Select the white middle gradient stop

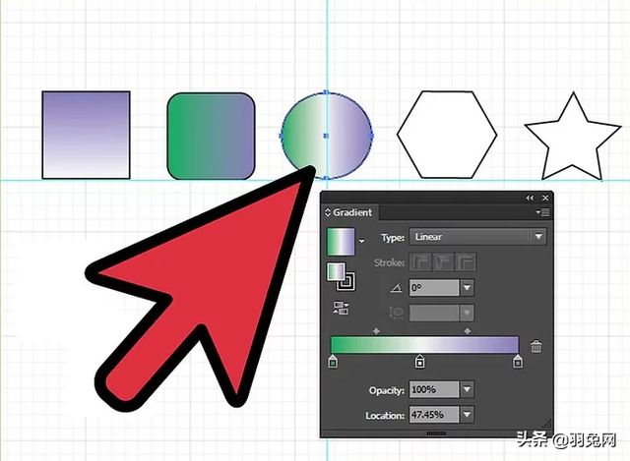pyautogui.click(x=419, y=361)
